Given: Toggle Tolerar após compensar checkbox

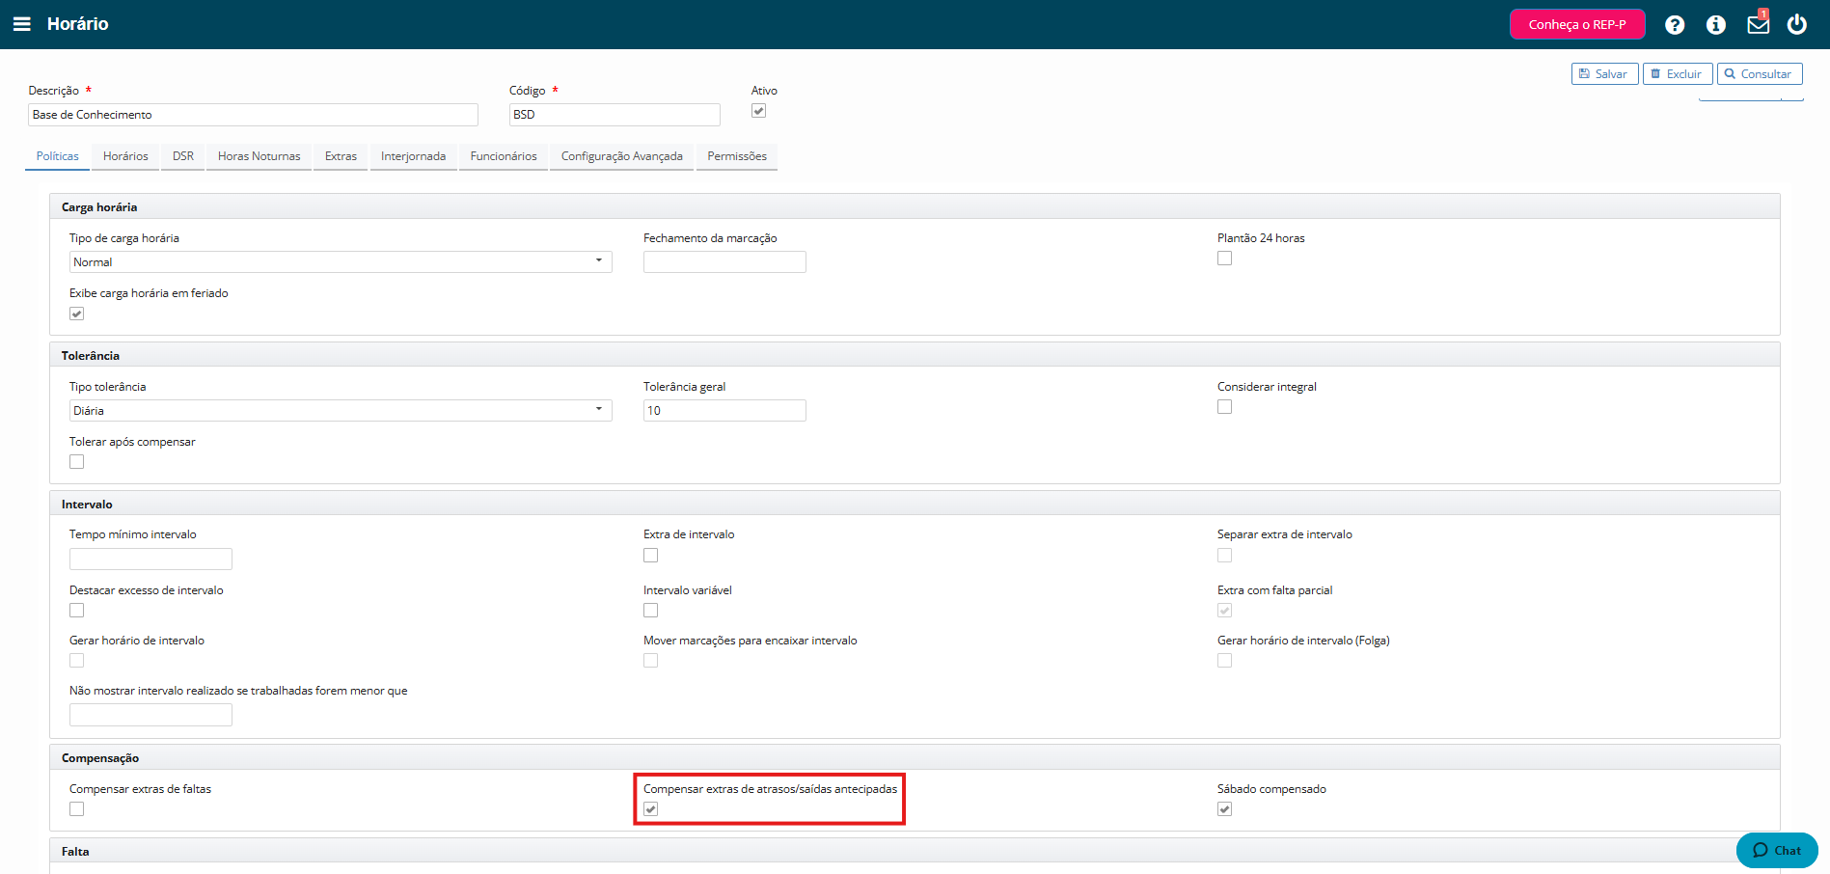Looking at the screenshot, I should (x=77, y=462).
